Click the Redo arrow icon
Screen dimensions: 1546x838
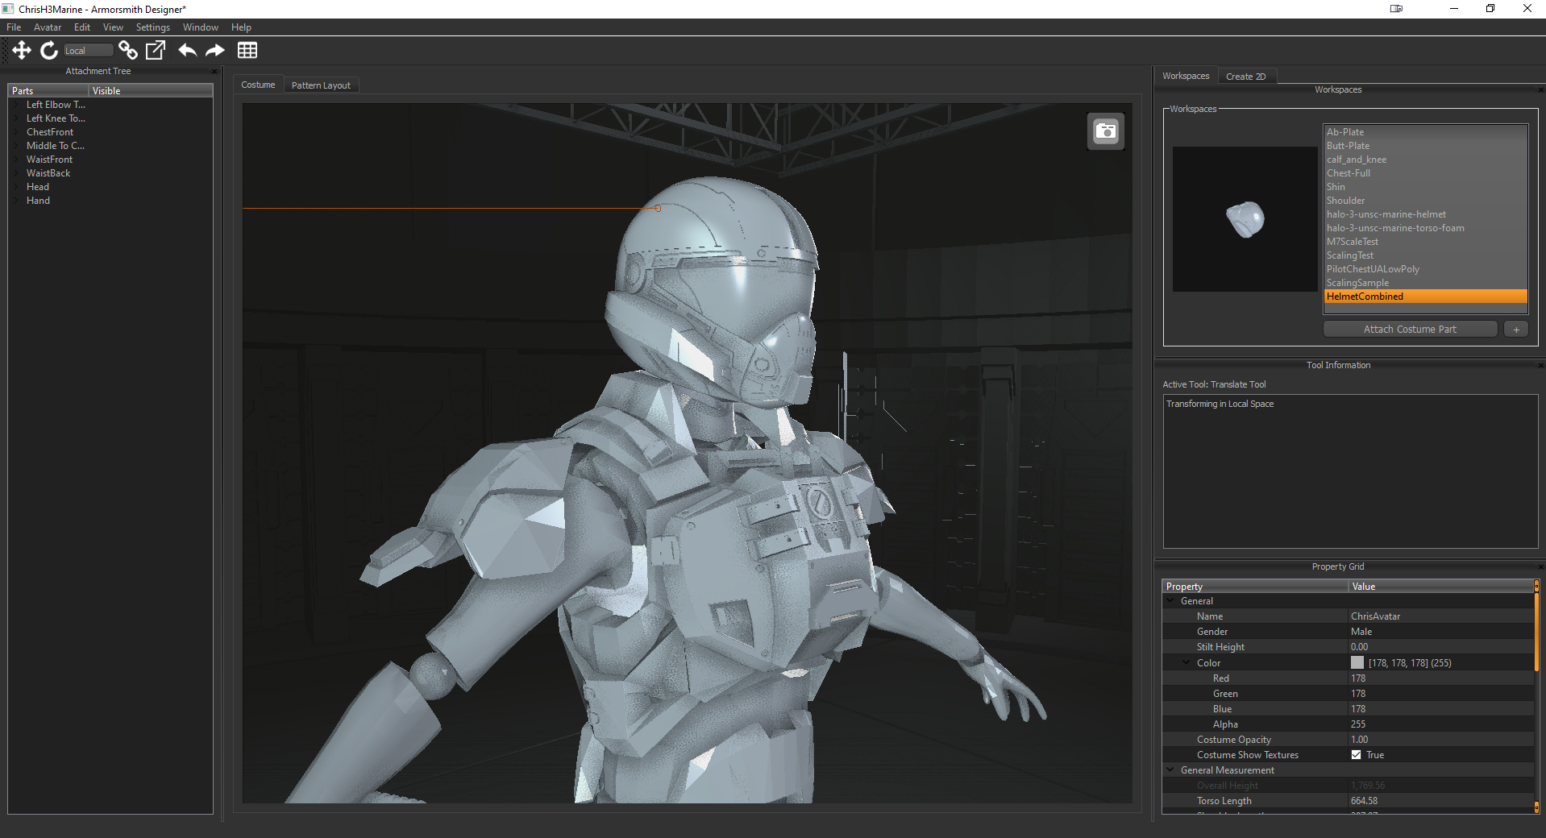click(214, 50)
